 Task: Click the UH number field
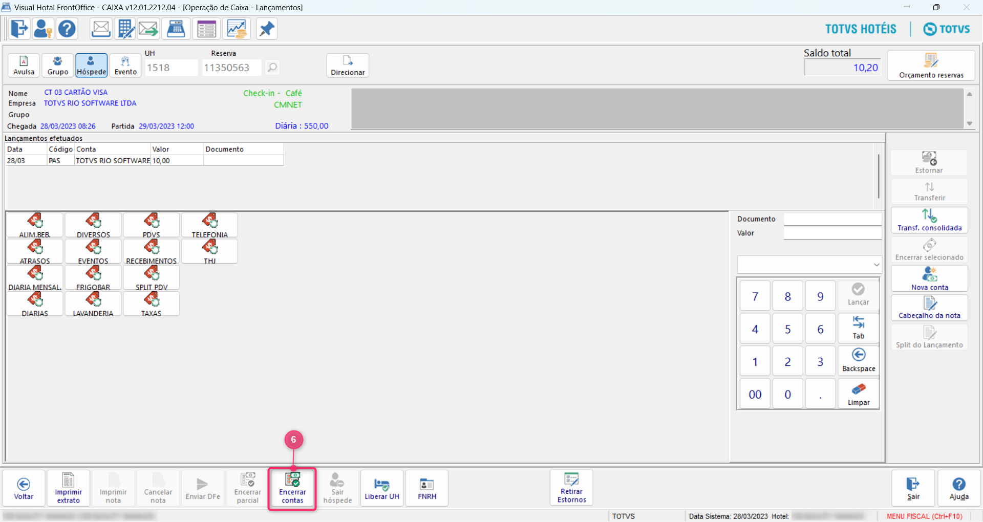[171, 68]
